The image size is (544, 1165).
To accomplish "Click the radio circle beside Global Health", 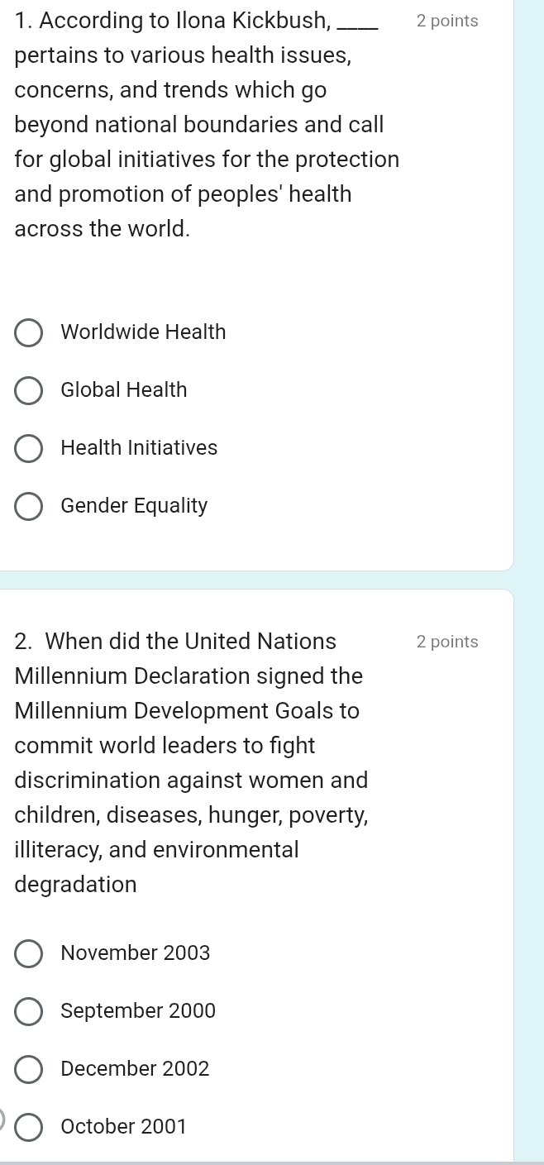I will [28, 390].
